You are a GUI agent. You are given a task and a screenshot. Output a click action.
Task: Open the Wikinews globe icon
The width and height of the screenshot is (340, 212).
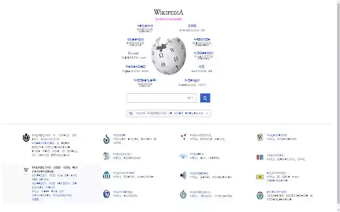click(x=183, y=156)
